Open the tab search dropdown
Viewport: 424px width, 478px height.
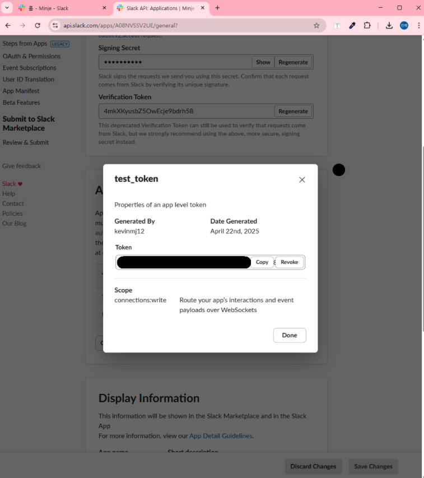(7, 8)
